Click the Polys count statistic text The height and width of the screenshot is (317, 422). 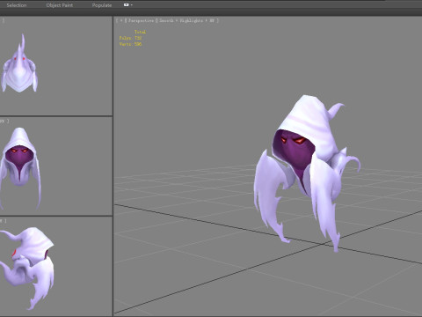[130, 38]
